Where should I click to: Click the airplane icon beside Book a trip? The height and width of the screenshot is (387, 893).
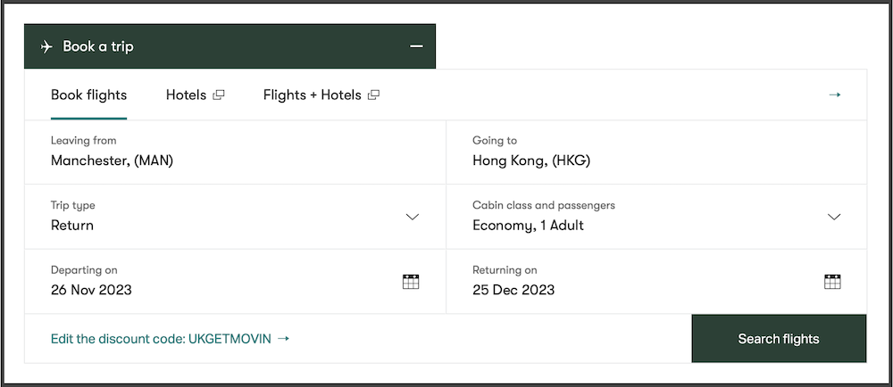[46, 46]
